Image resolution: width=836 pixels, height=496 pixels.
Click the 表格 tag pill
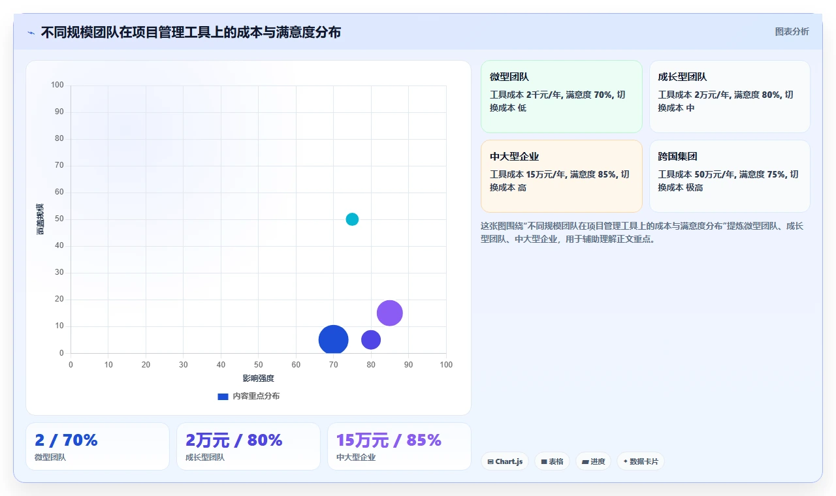click(x=552, y=461)
